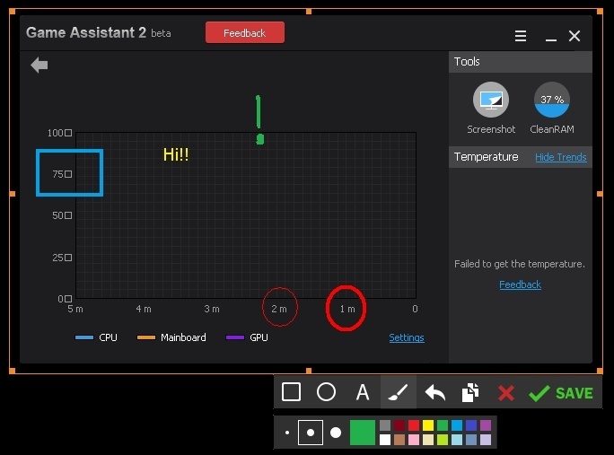Pick the light blue color swatch
This screenshot has height=455, width=614.
[x=457, y=440]
